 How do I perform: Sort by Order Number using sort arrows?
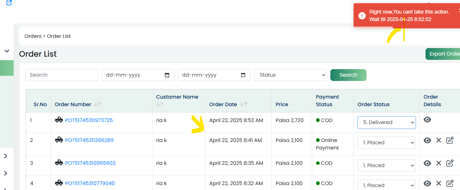click(98, 104)
